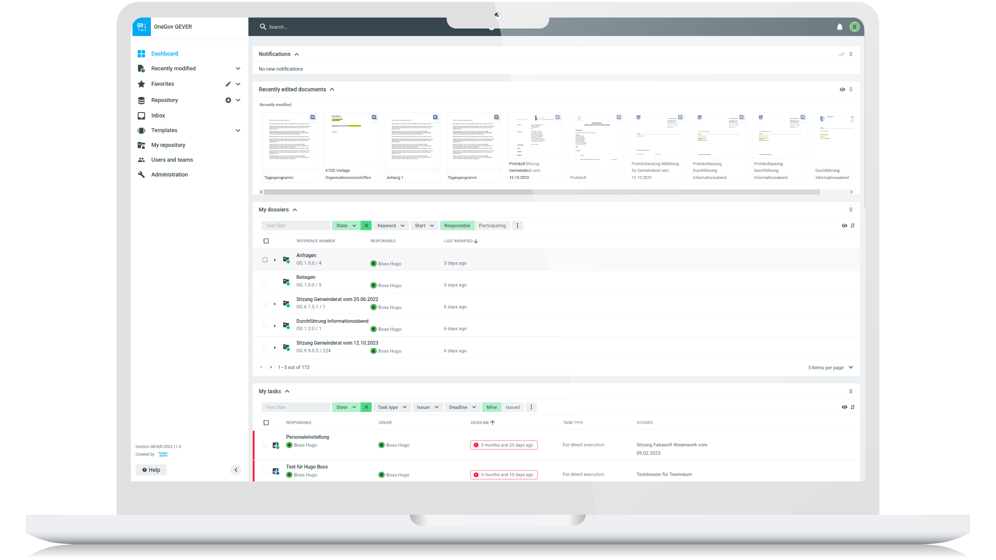Expand Recently modified sidebar section
This screenshot has height=560, width=996.
point(238,68)
